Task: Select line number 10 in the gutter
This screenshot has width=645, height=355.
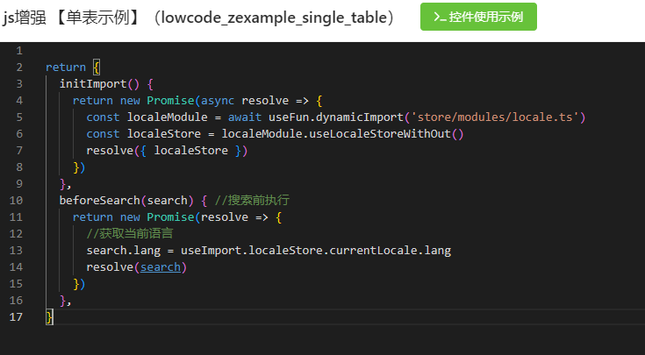Action: [18, 201]
